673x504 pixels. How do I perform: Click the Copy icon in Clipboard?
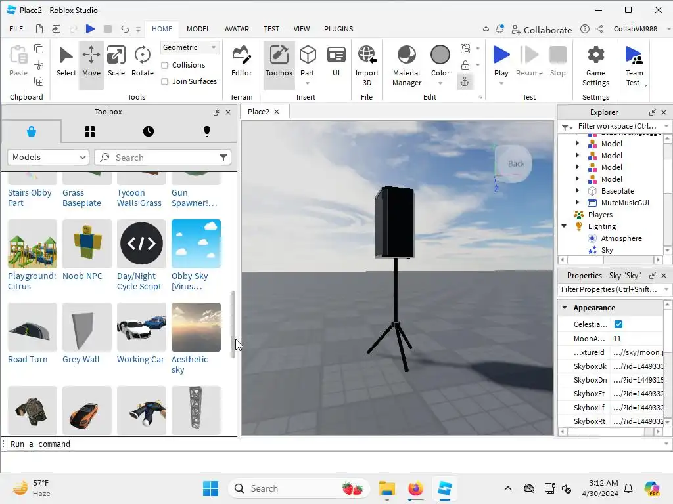[x=39, y=49]
